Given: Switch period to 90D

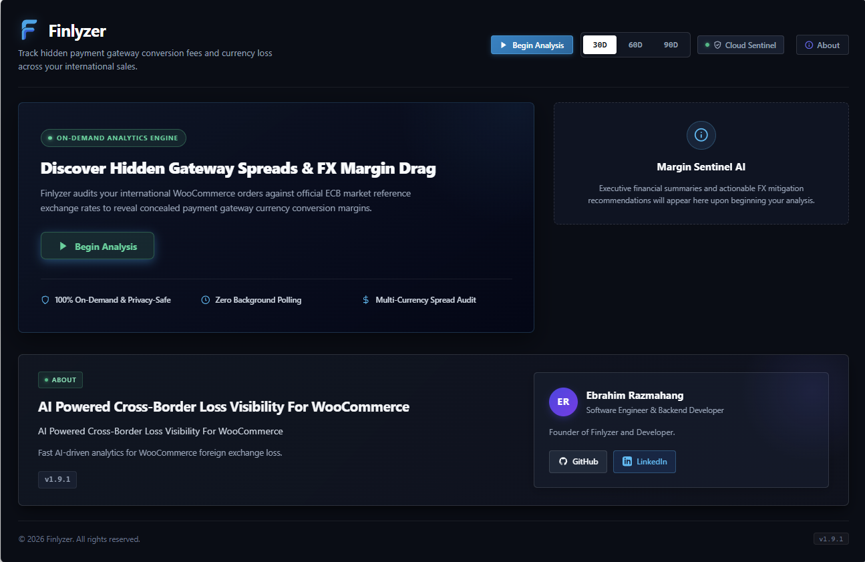Looking at the screenshot, I should [x=671, y=45].
